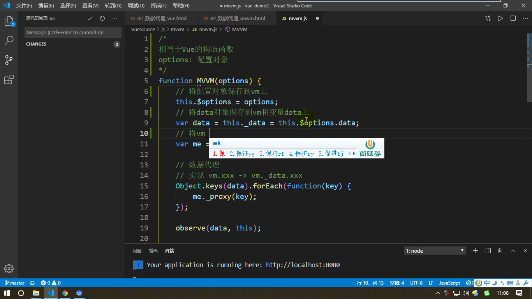Click the master branch in status bar
The image size is (532, 299).
[14, 283]
